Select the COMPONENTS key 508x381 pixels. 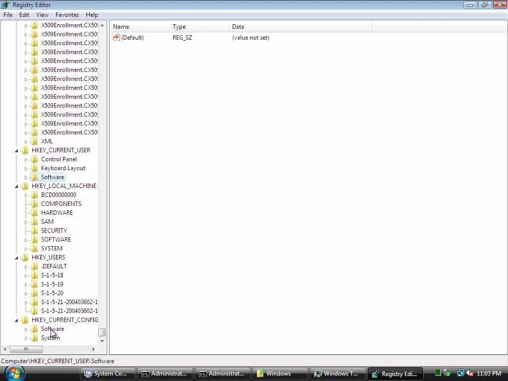coord(61,204)
